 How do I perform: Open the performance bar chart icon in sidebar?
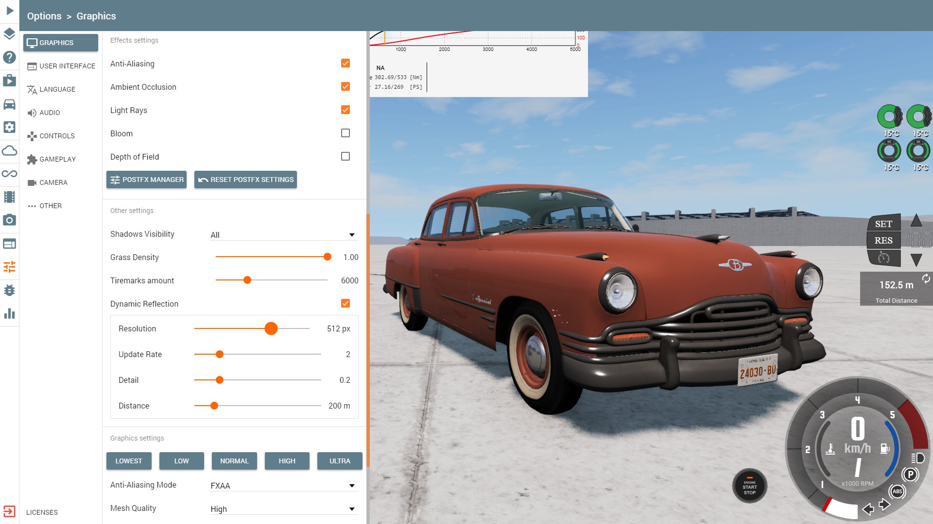click(x=9, y=313)
